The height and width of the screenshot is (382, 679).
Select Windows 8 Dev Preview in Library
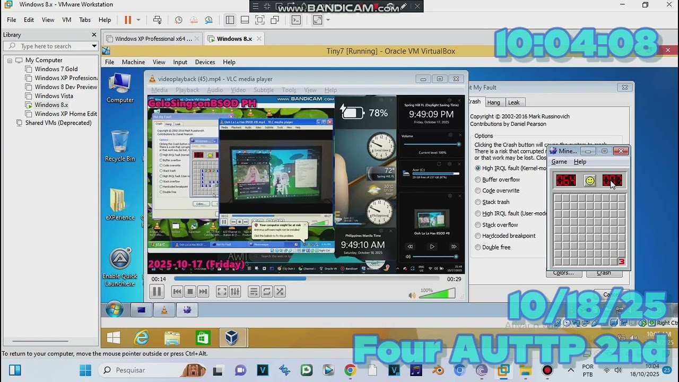[x=66, y=87]
